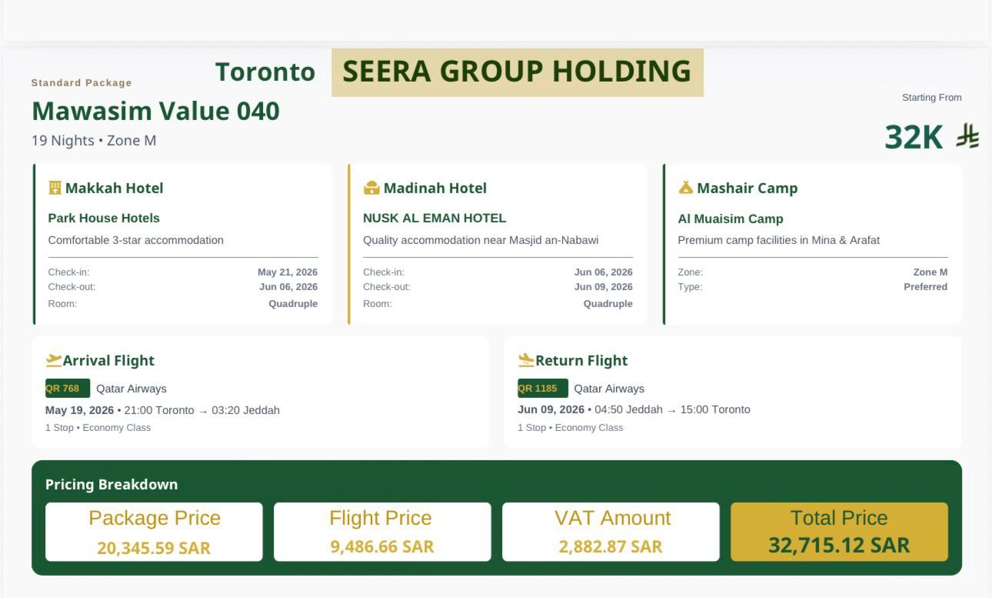Click the Saudi Riyal currency symbol

click(x=967, y=137)
